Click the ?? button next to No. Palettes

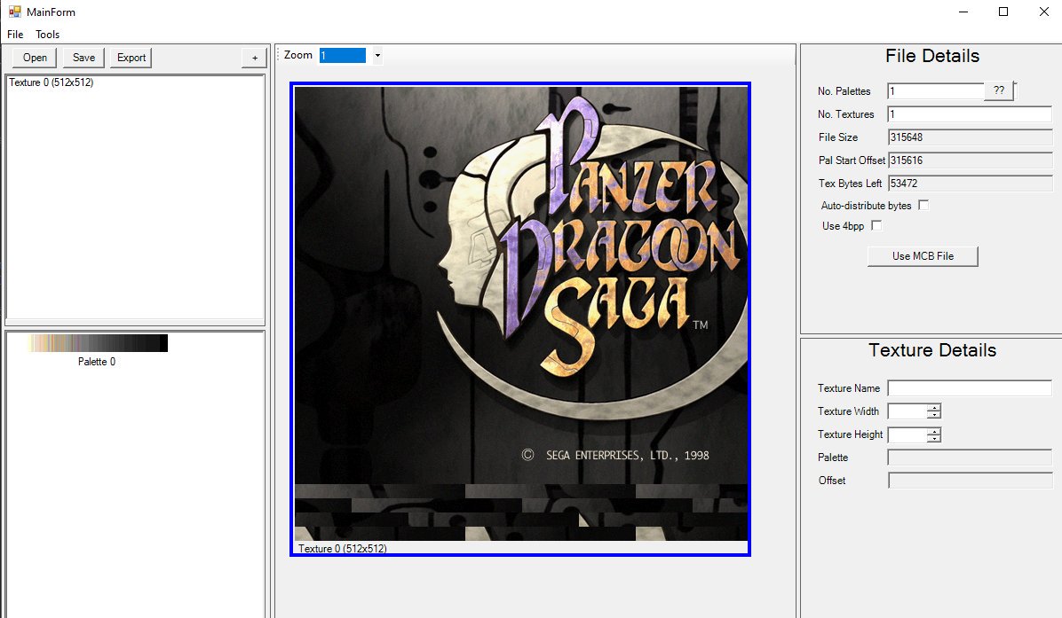pos(999,90)
